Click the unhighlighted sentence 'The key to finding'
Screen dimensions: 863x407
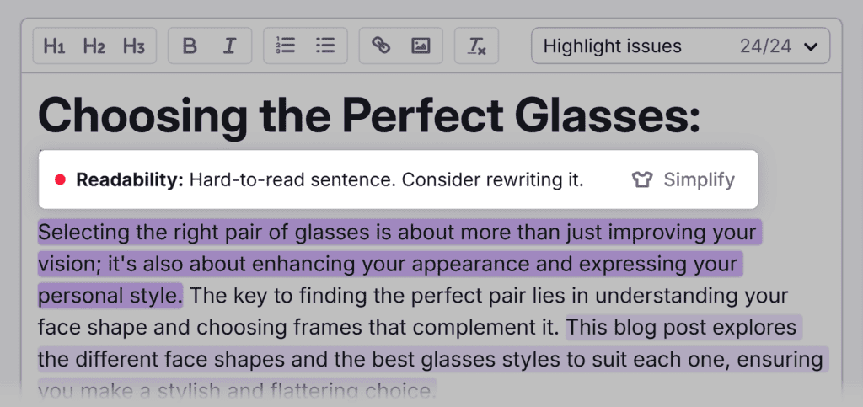487,296
